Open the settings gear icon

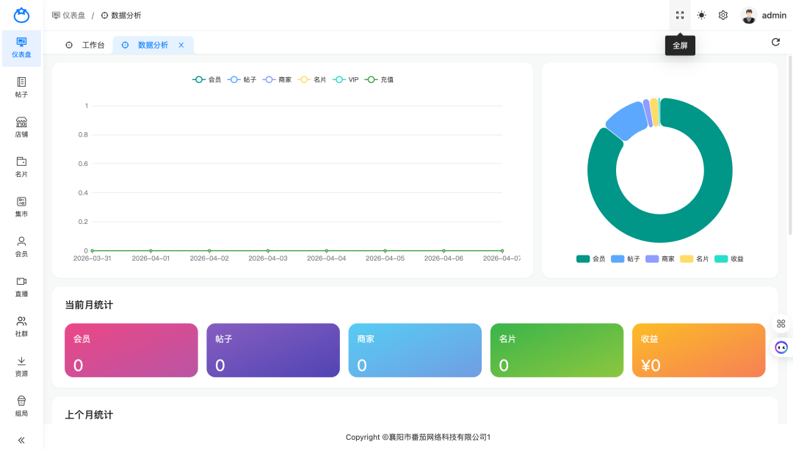pyautogui.click(x=723, y=15)
